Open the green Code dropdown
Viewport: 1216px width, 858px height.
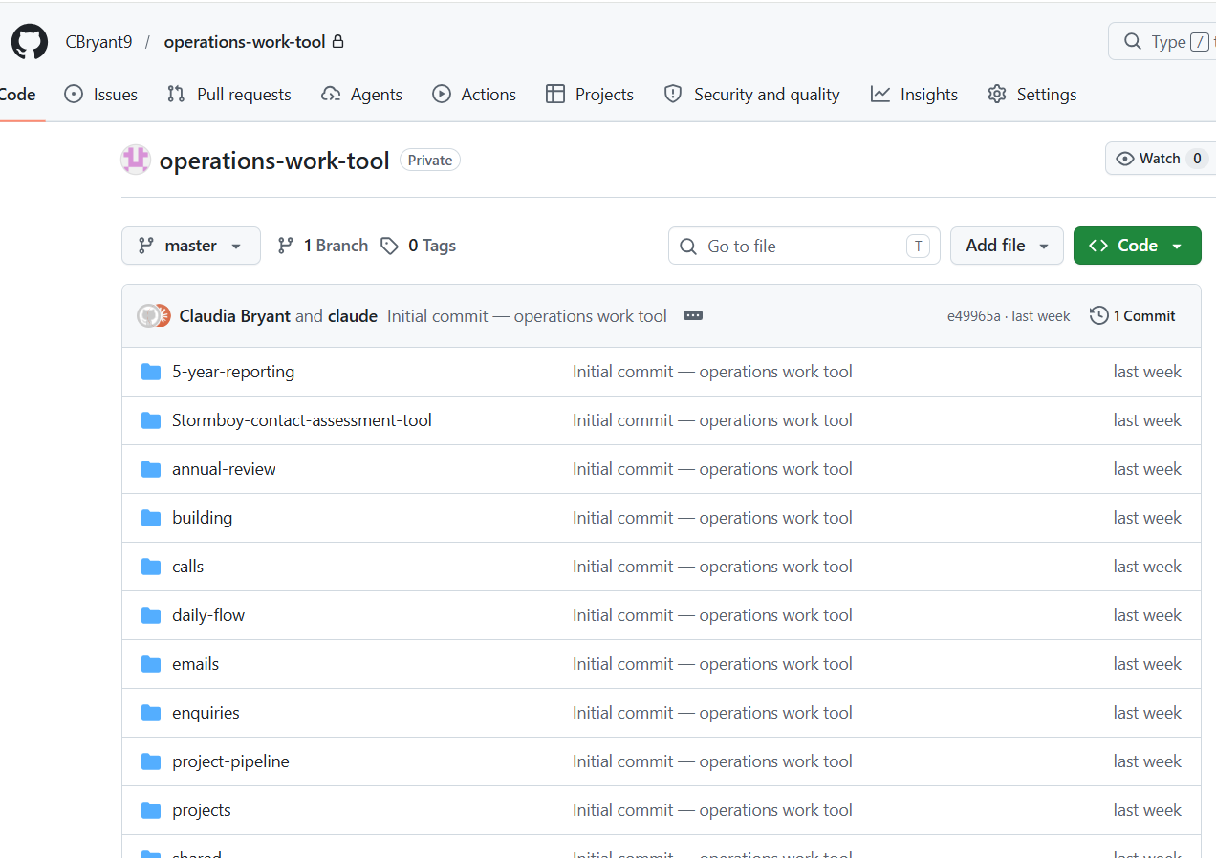point(1137,246)
